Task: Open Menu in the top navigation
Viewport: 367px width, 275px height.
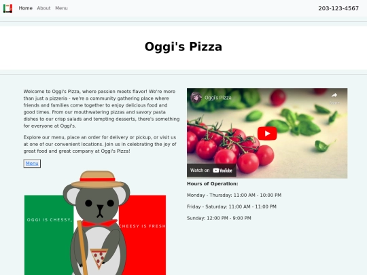Action: pos(61,8)
